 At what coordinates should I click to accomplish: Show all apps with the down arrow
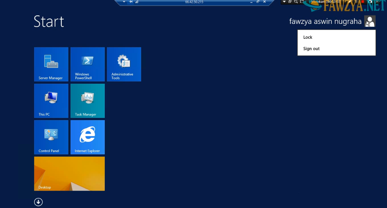(x=38, y=202)
